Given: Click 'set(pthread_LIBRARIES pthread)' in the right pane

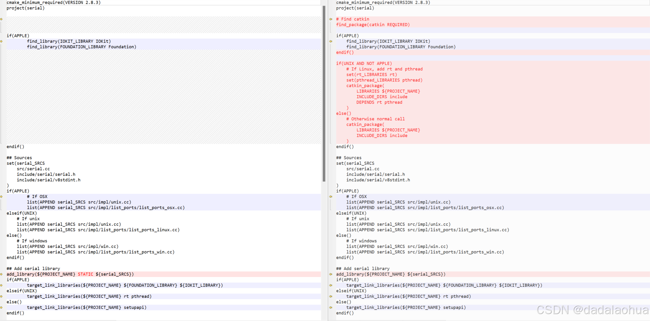Looking at the screenshot, I should [384, 80].
